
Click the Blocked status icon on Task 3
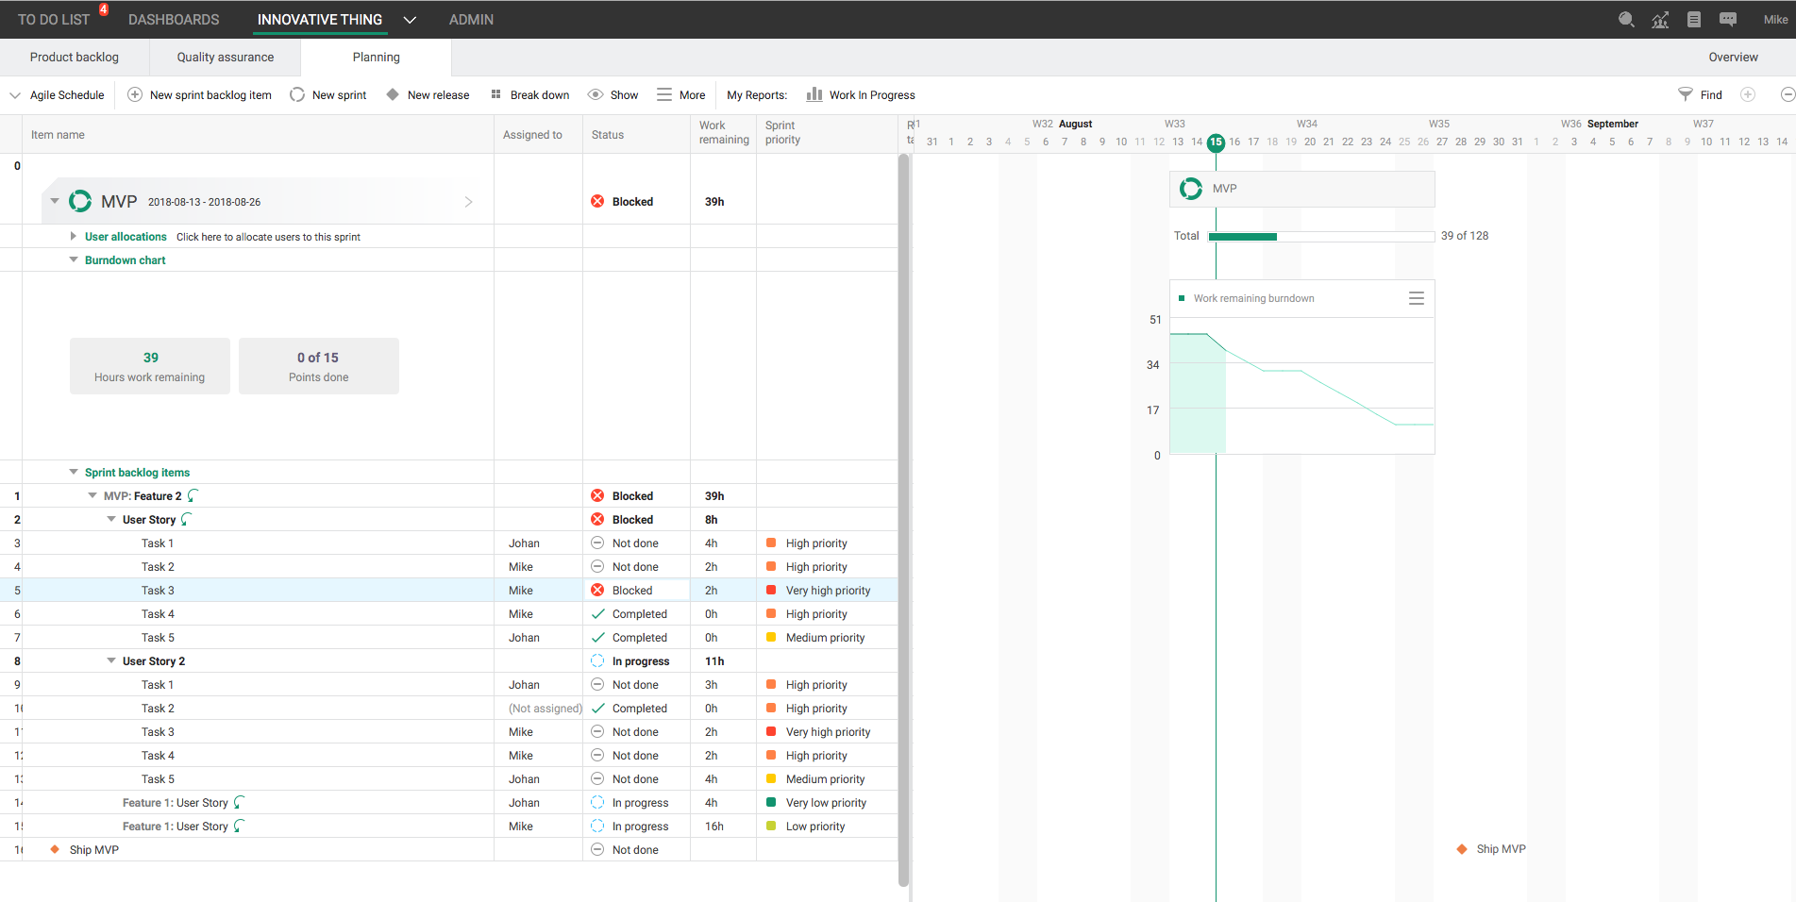pyautogui.click(x=597, y=589)
